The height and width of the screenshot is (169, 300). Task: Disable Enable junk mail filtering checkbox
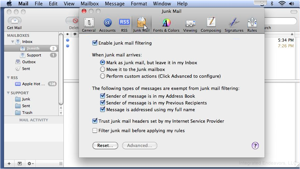[95, 43]
